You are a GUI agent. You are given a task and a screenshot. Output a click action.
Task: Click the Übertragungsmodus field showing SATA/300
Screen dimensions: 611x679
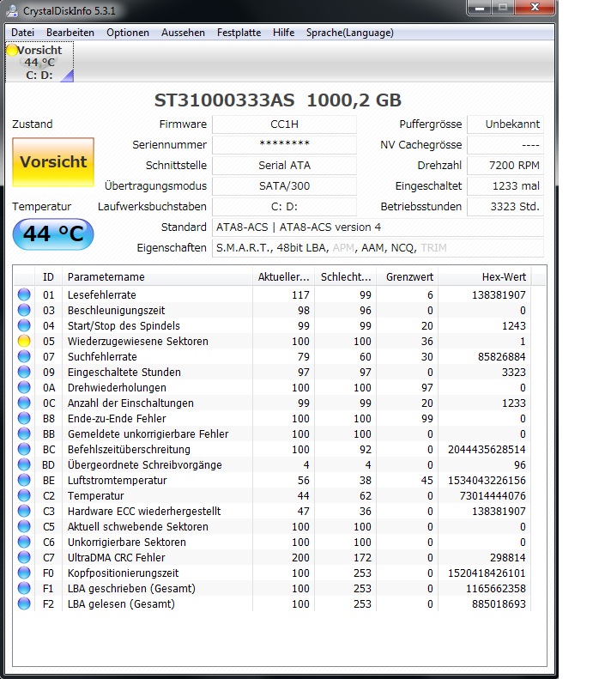pyautogui.click(x=285, y=185)
